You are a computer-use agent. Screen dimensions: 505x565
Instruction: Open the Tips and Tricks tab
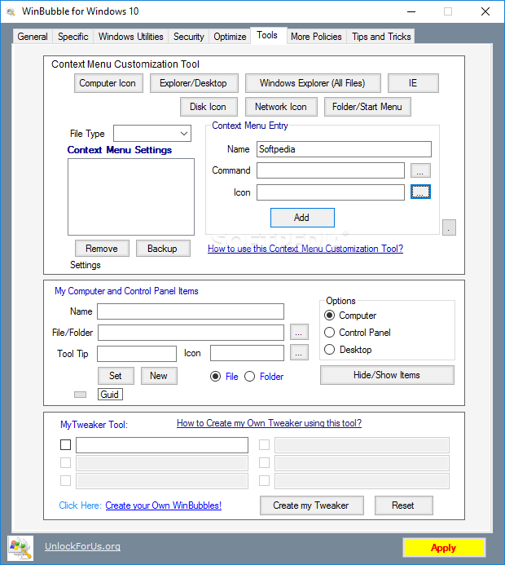click(381, 37)
